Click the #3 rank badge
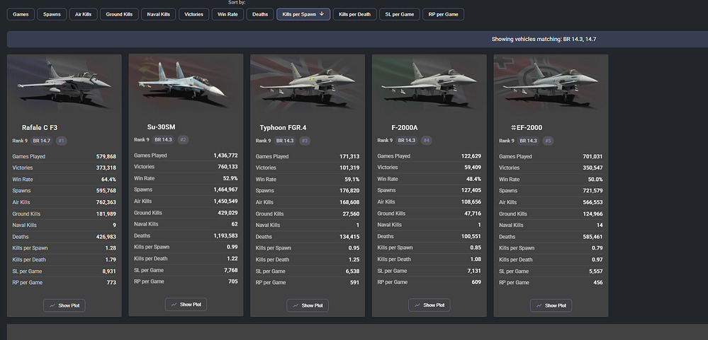 coord(305,141)
